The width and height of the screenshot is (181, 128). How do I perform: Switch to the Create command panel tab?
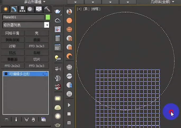coord(5,10)
